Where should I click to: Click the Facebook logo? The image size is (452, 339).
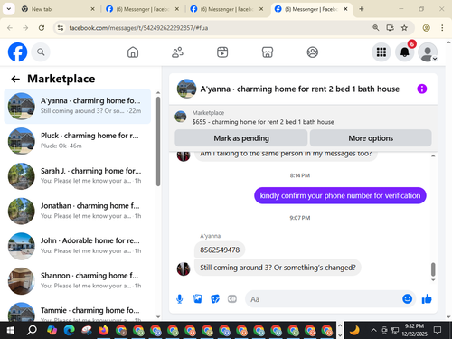pyautogui.click(x=17, y=52)
